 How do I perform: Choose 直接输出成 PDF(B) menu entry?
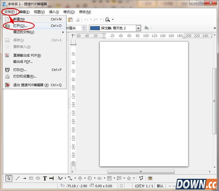pos(27,55)
